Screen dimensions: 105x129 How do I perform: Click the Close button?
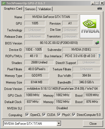coord(93,124)
